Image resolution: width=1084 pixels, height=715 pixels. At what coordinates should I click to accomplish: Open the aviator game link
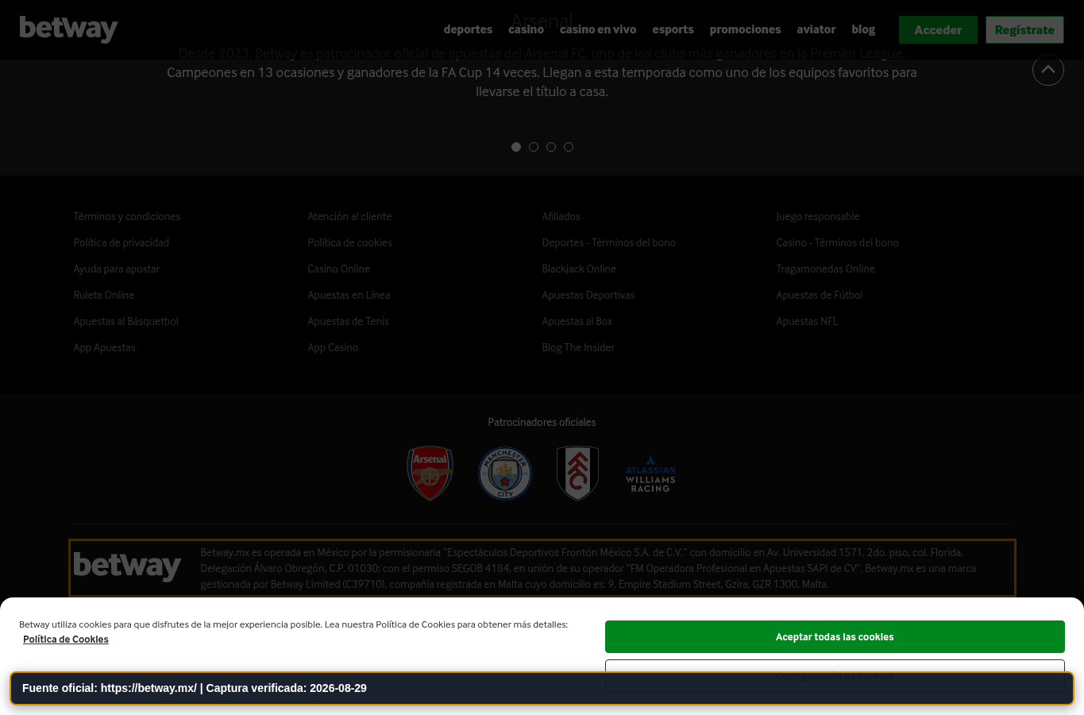click(816, 29)
